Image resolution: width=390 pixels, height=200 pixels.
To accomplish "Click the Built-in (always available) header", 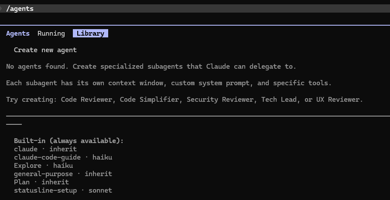I will (69, 141).
